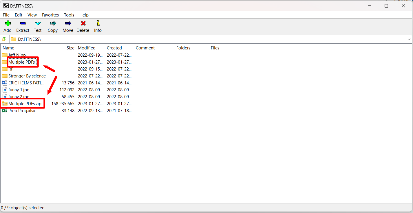Screen dimensions: 413x213
Task: Click the Multiple PDFs.zip archive icon
Action: click(5, 103)
